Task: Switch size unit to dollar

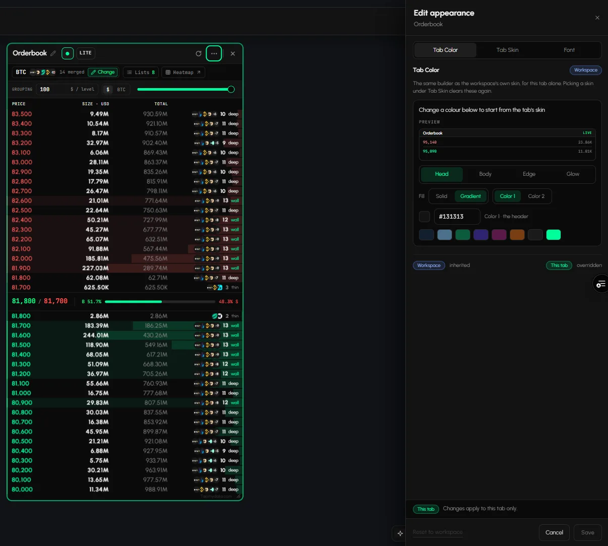Action: [108, 89]
